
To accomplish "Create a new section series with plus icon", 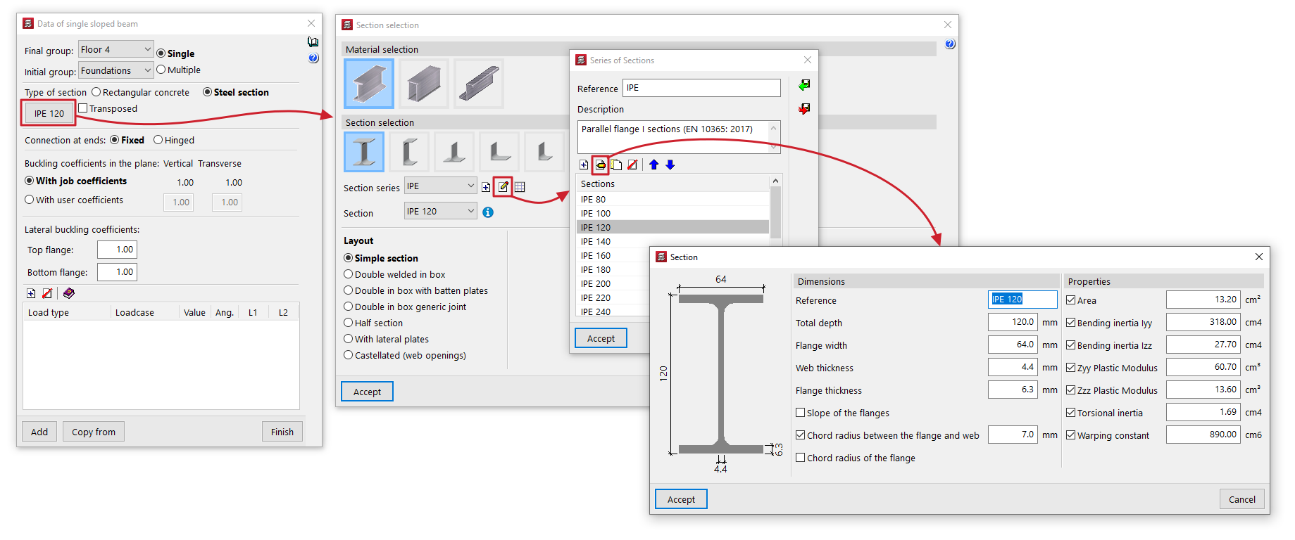I will click(x=486, y=187).
